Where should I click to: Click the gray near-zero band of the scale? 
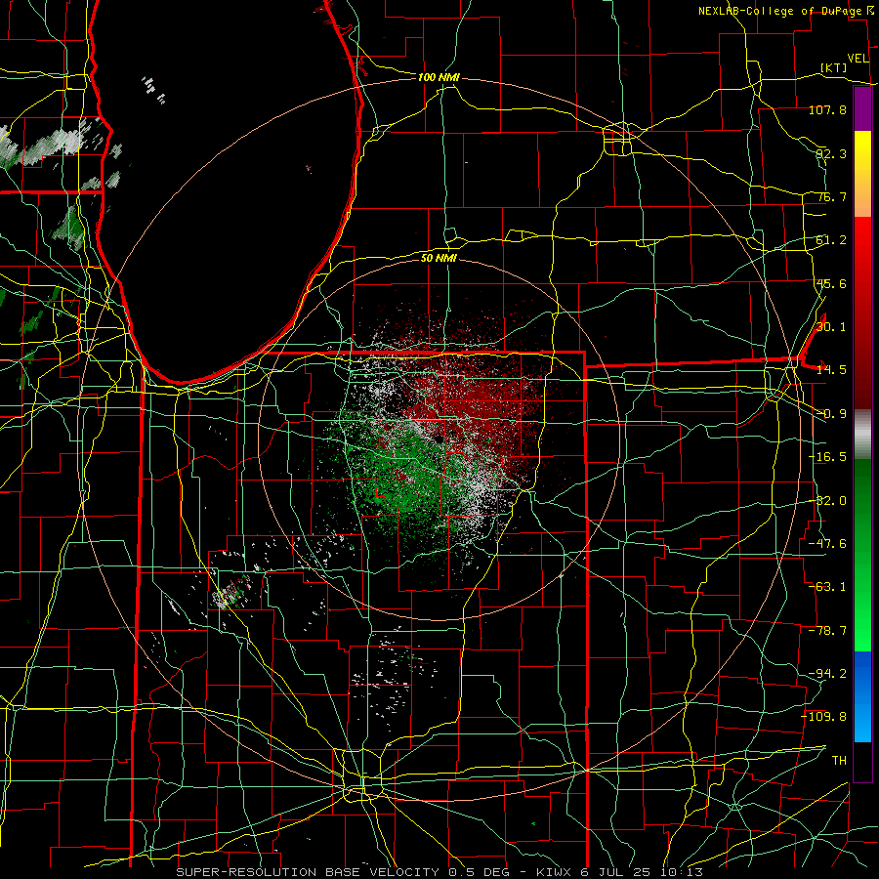tap(862, 435)
